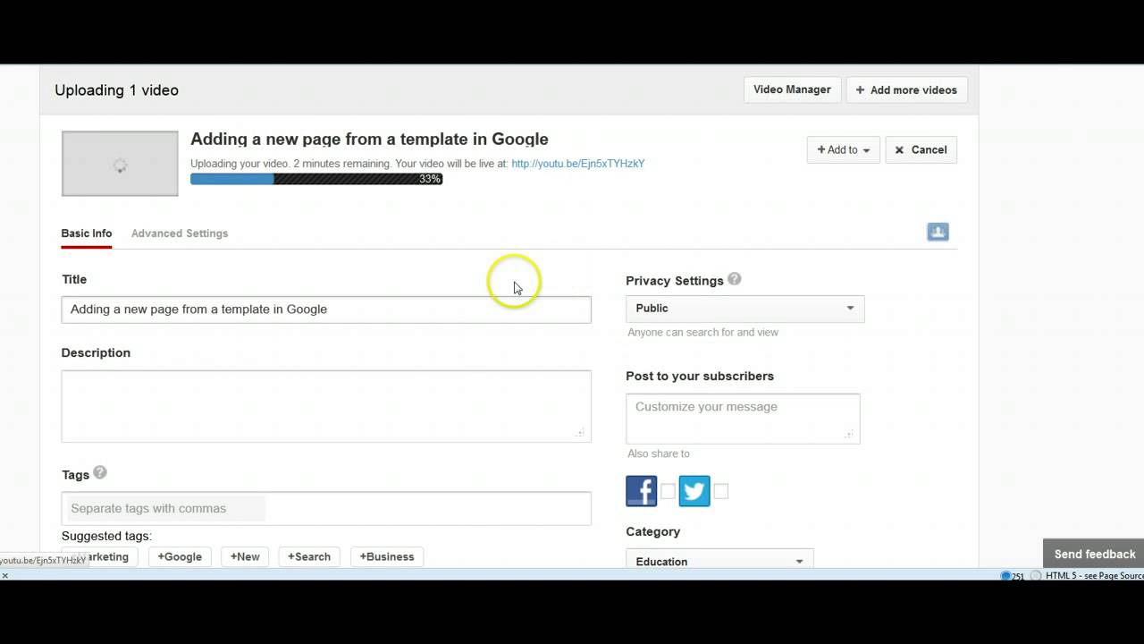Click the video thumbnail placeholder

(120, 164)
